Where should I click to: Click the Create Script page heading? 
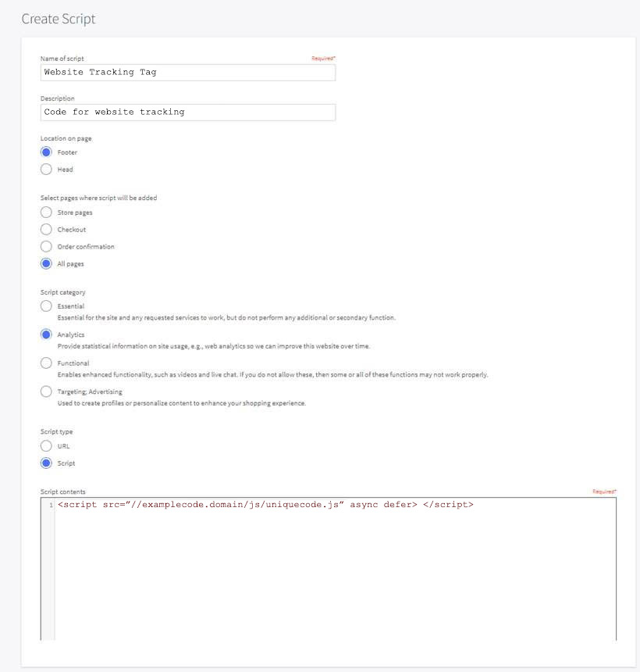point(59,19)
